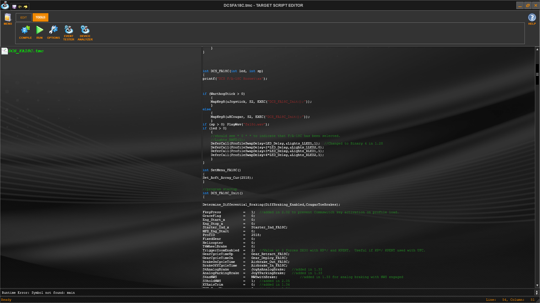Click the Line 54 indicator in status bar
The image size is (540, 303).
pos(496,300)
